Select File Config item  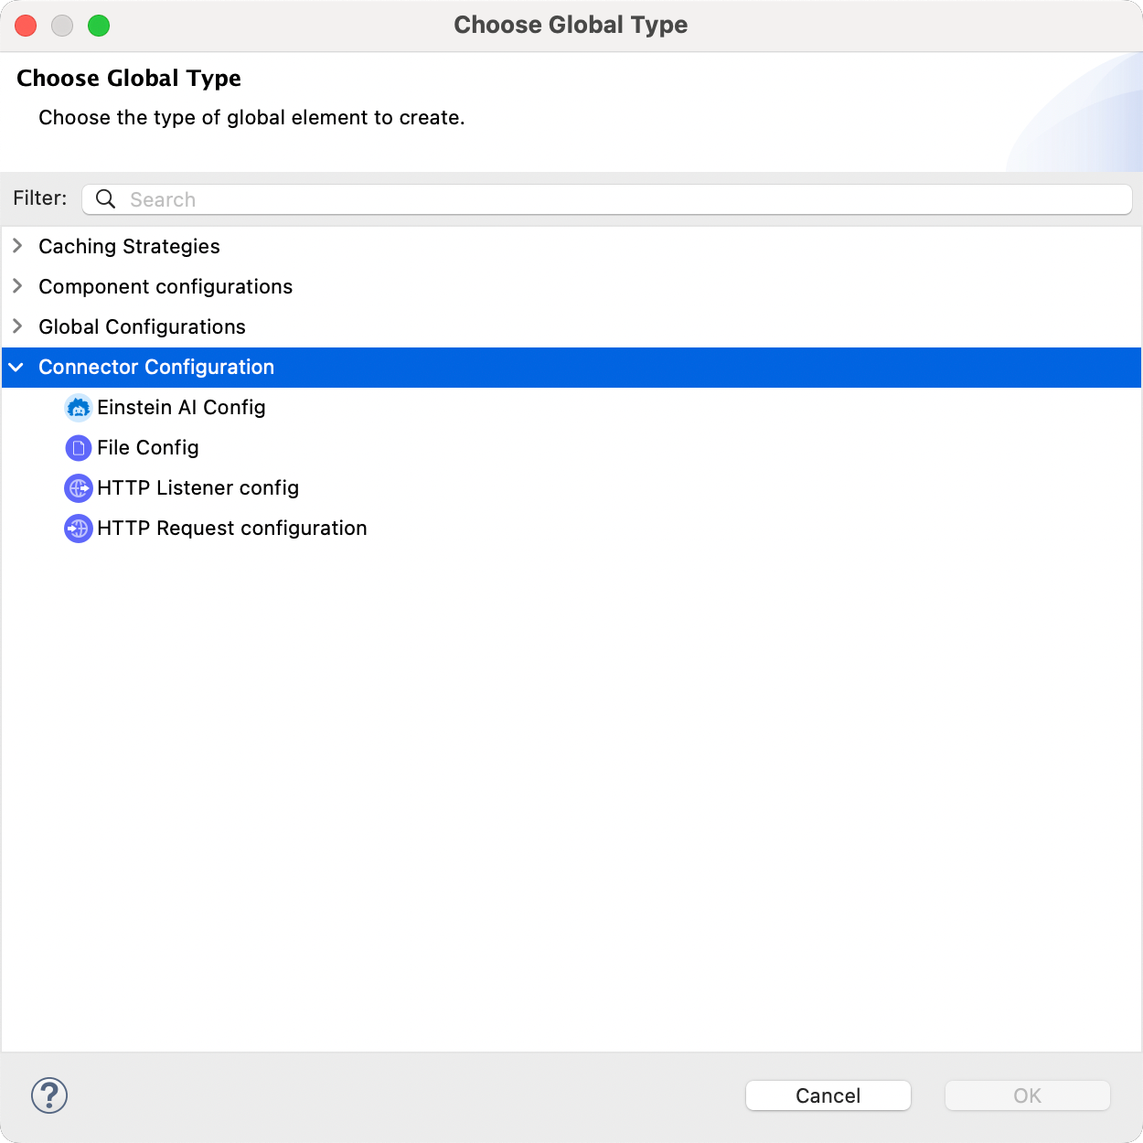coord(147,448)
